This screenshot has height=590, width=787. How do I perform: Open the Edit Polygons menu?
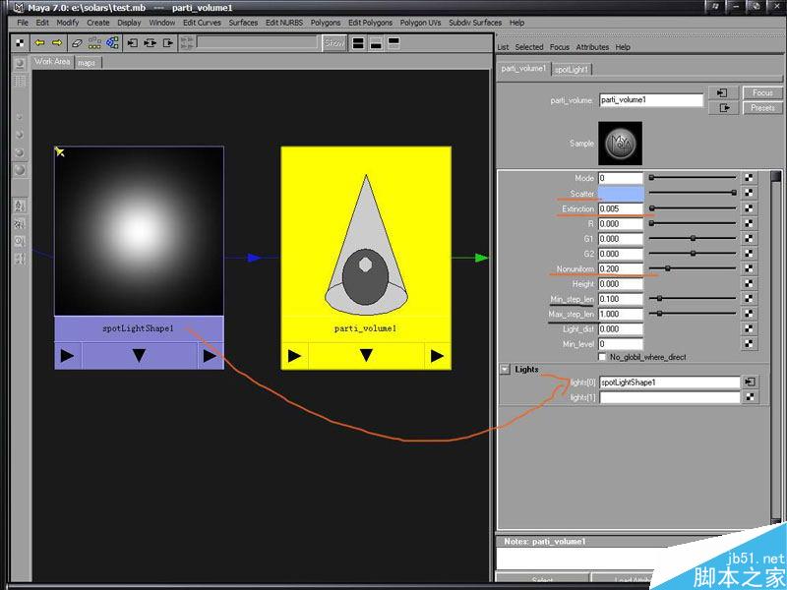point(371,23)
